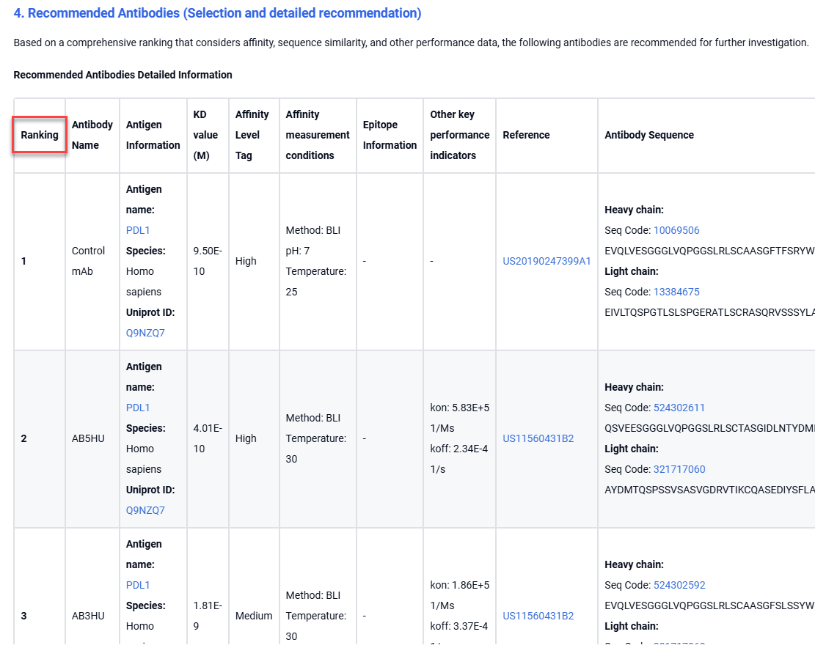
Task: Open Q9NZQ7 Uniprot link in the AB5HU row
Action: coord(145,510)
